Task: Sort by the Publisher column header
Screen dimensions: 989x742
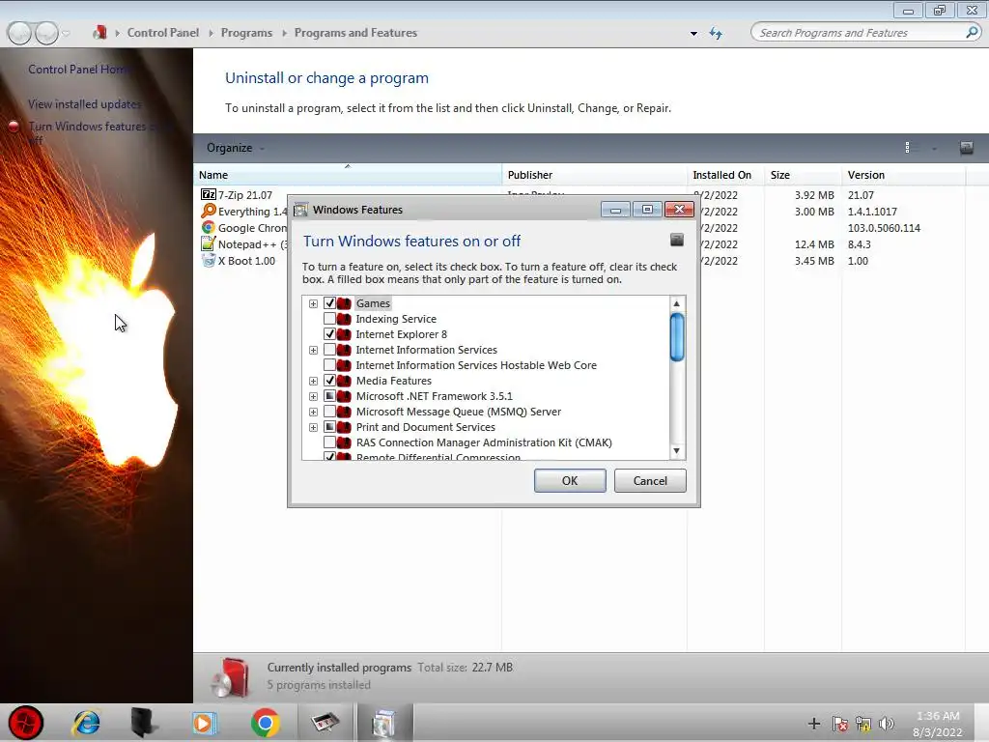Action: click(x=594, y=175)
